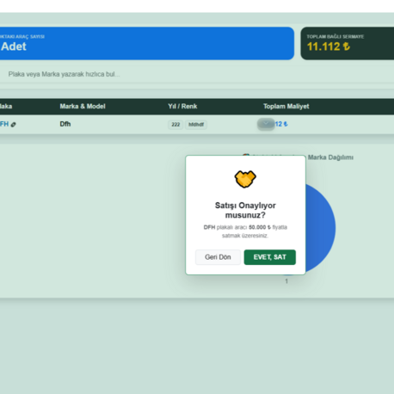Image resolution: width=394 pixels, height=394 pixels.
Task: Select the 222 year badge
Action: [x=175, y=125]
